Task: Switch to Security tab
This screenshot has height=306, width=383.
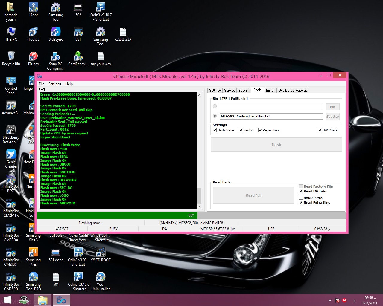Action: [244, 91]
